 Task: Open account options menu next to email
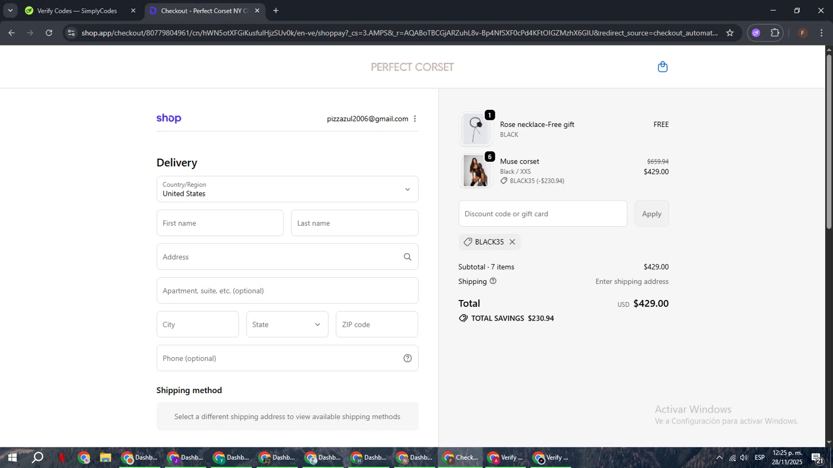pyautogui.click(x=415, y=119)
